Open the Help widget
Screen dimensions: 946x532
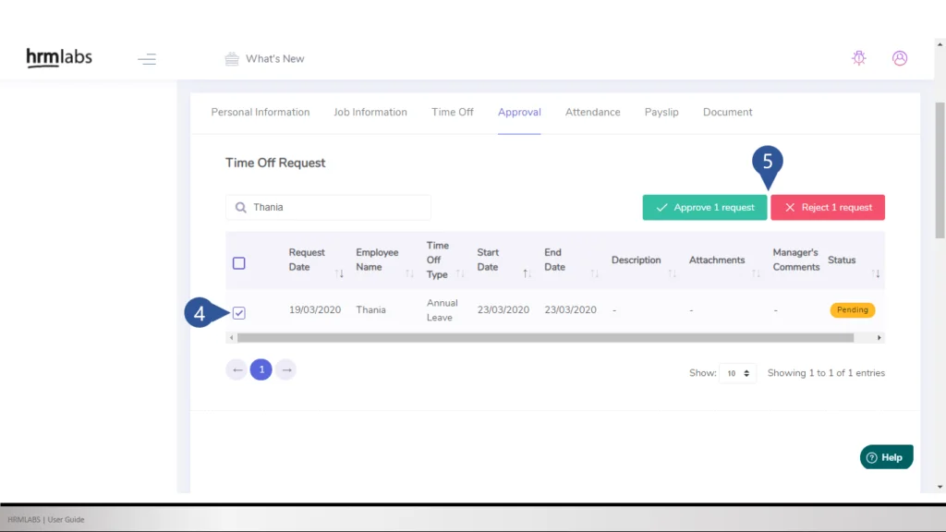886,457
